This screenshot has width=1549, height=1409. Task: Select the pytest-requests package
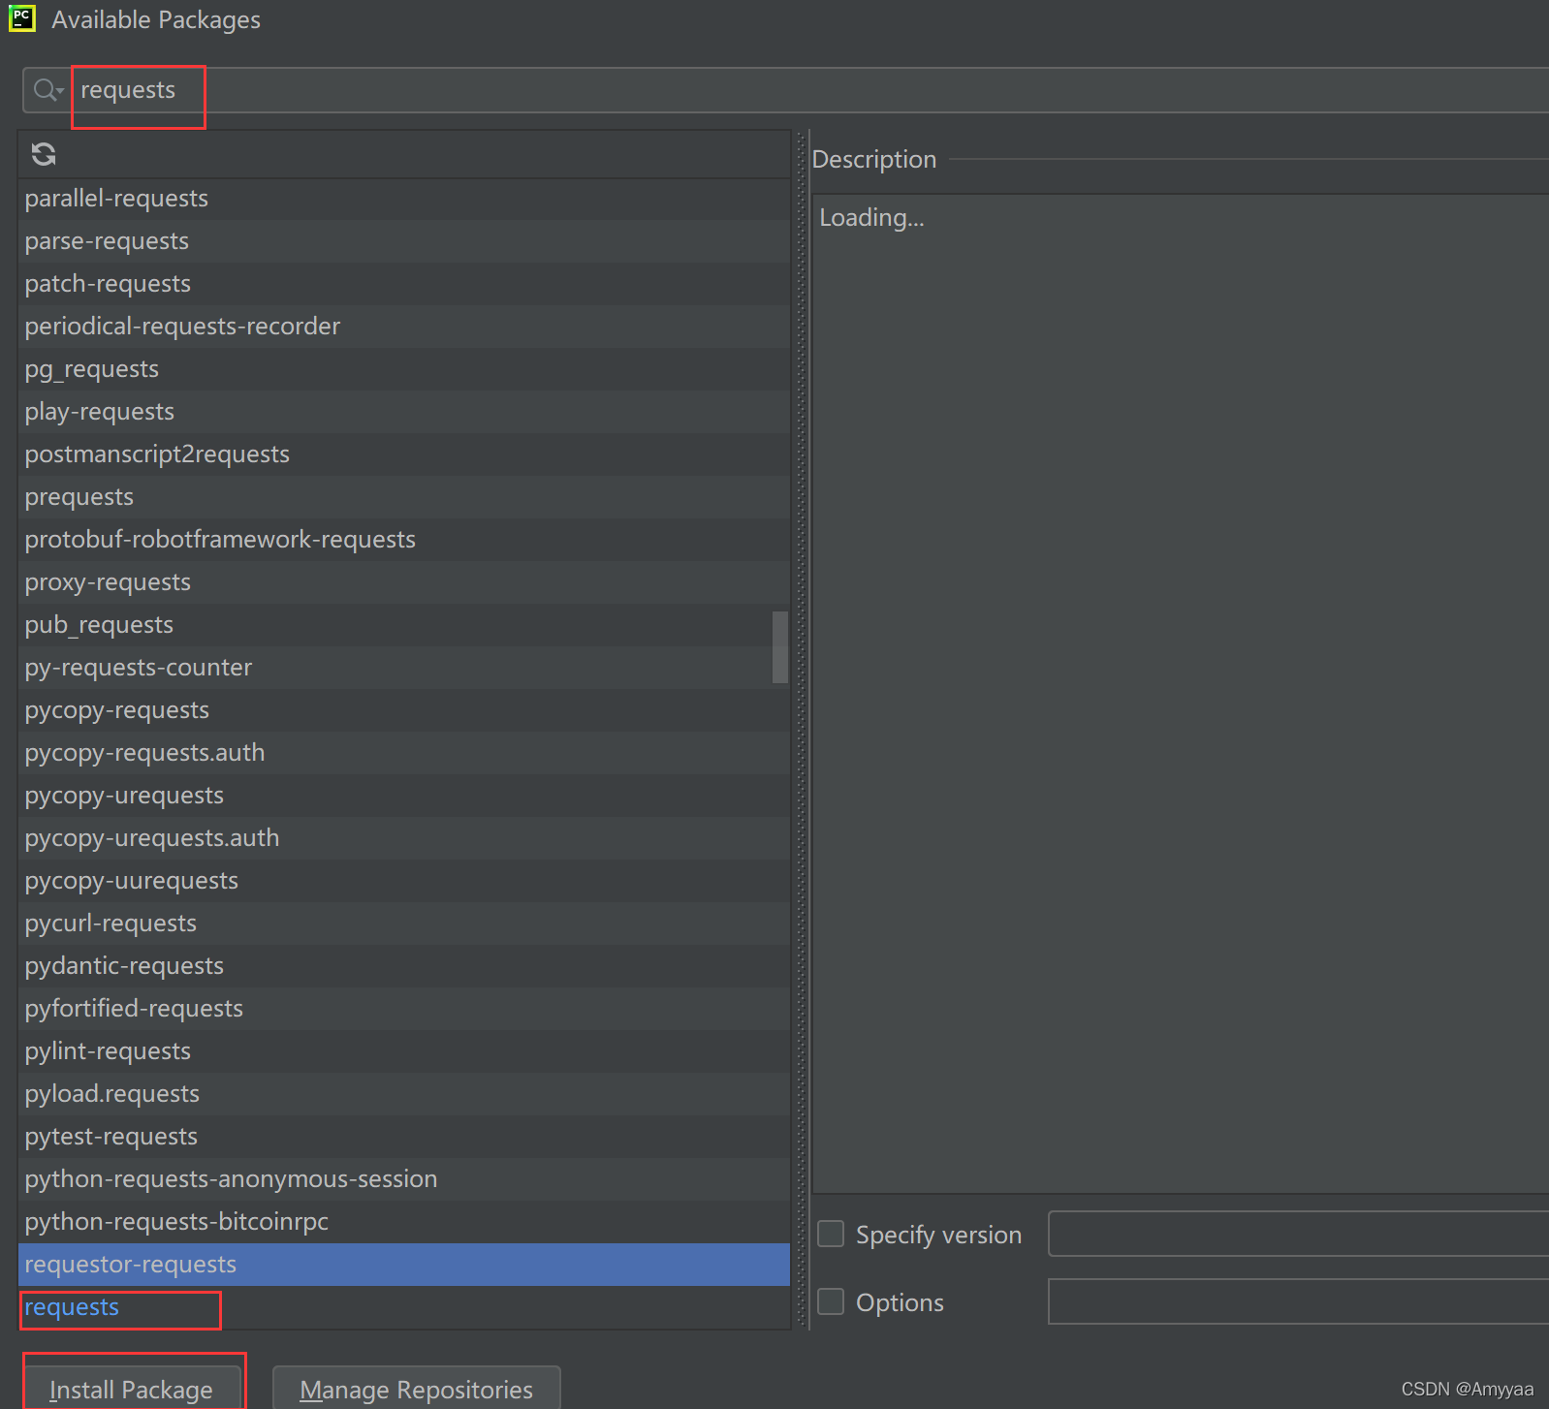pos(404,1137)
